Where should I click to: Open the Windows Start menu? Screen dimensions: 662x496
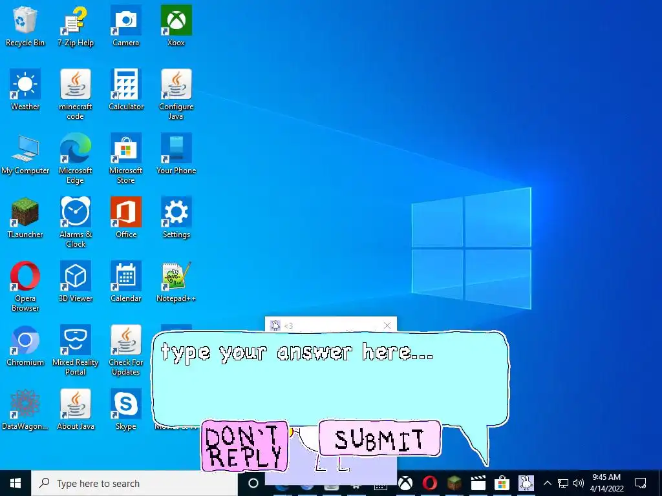pyautogui.click(x=16, y=483)
